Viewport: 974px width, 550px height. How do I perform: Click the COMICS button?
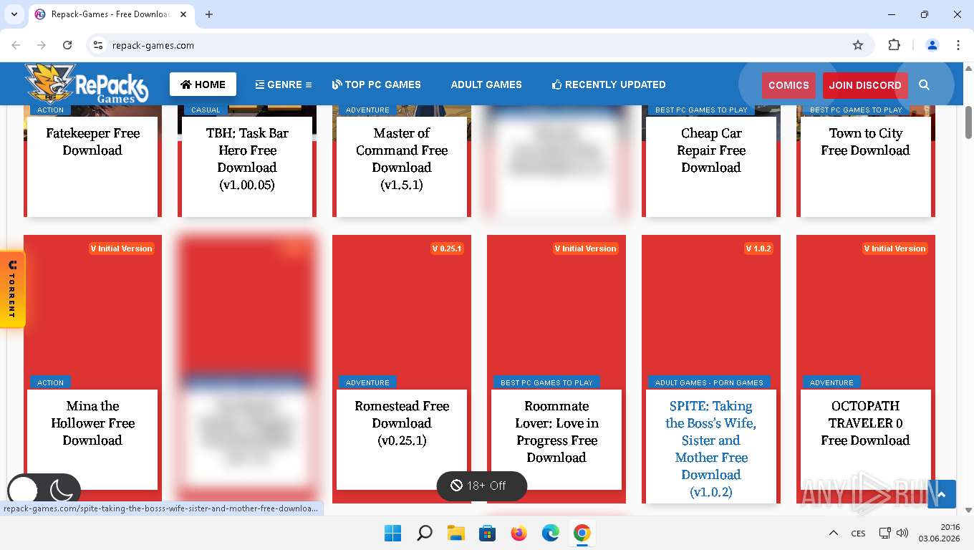click(789, 85)
